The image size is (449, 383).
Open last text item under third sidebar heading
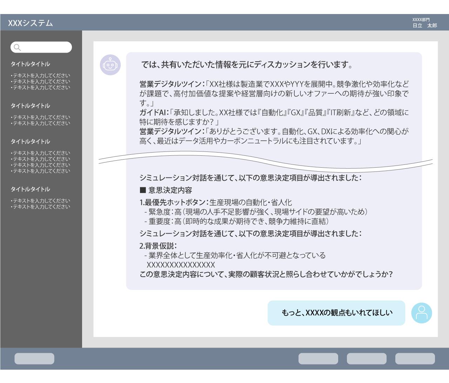(40, 171)
